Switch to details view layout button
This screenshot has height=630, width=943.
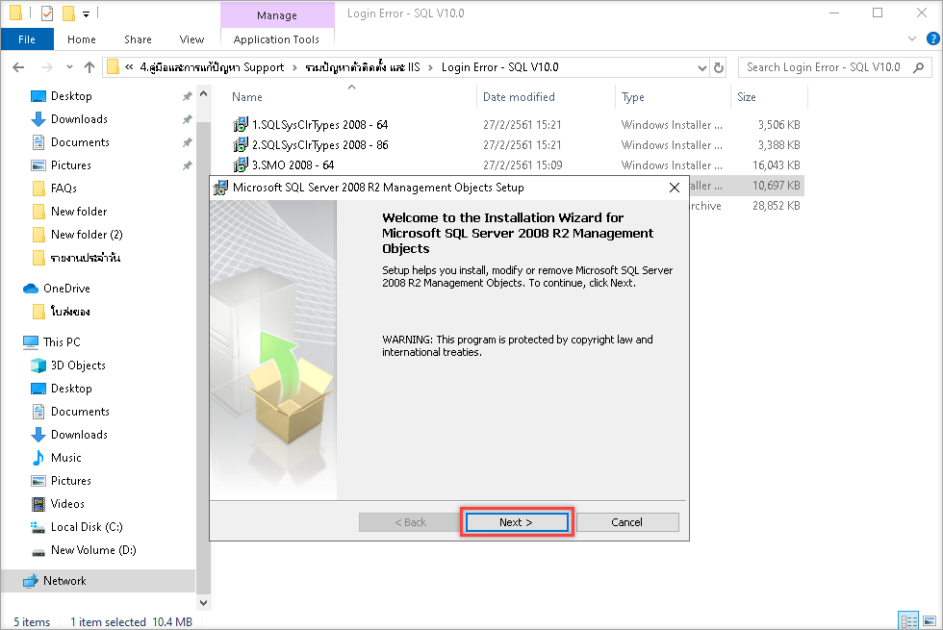pyautogui.click(x=906, y=620)
